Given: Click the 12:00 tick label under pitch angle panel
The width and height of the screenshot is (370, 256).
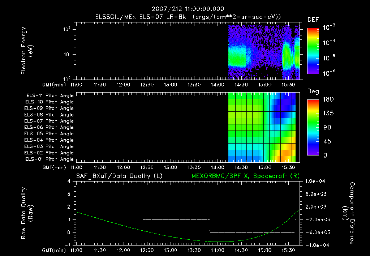Looking at the screenshot, I should [x=123, y=168].
